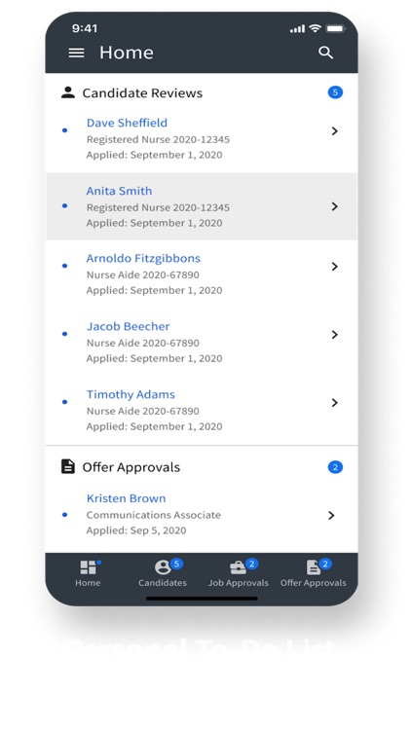Tap the home indicator bar
The width and height of the screenshot is (411, 730).
coord(202,599)
